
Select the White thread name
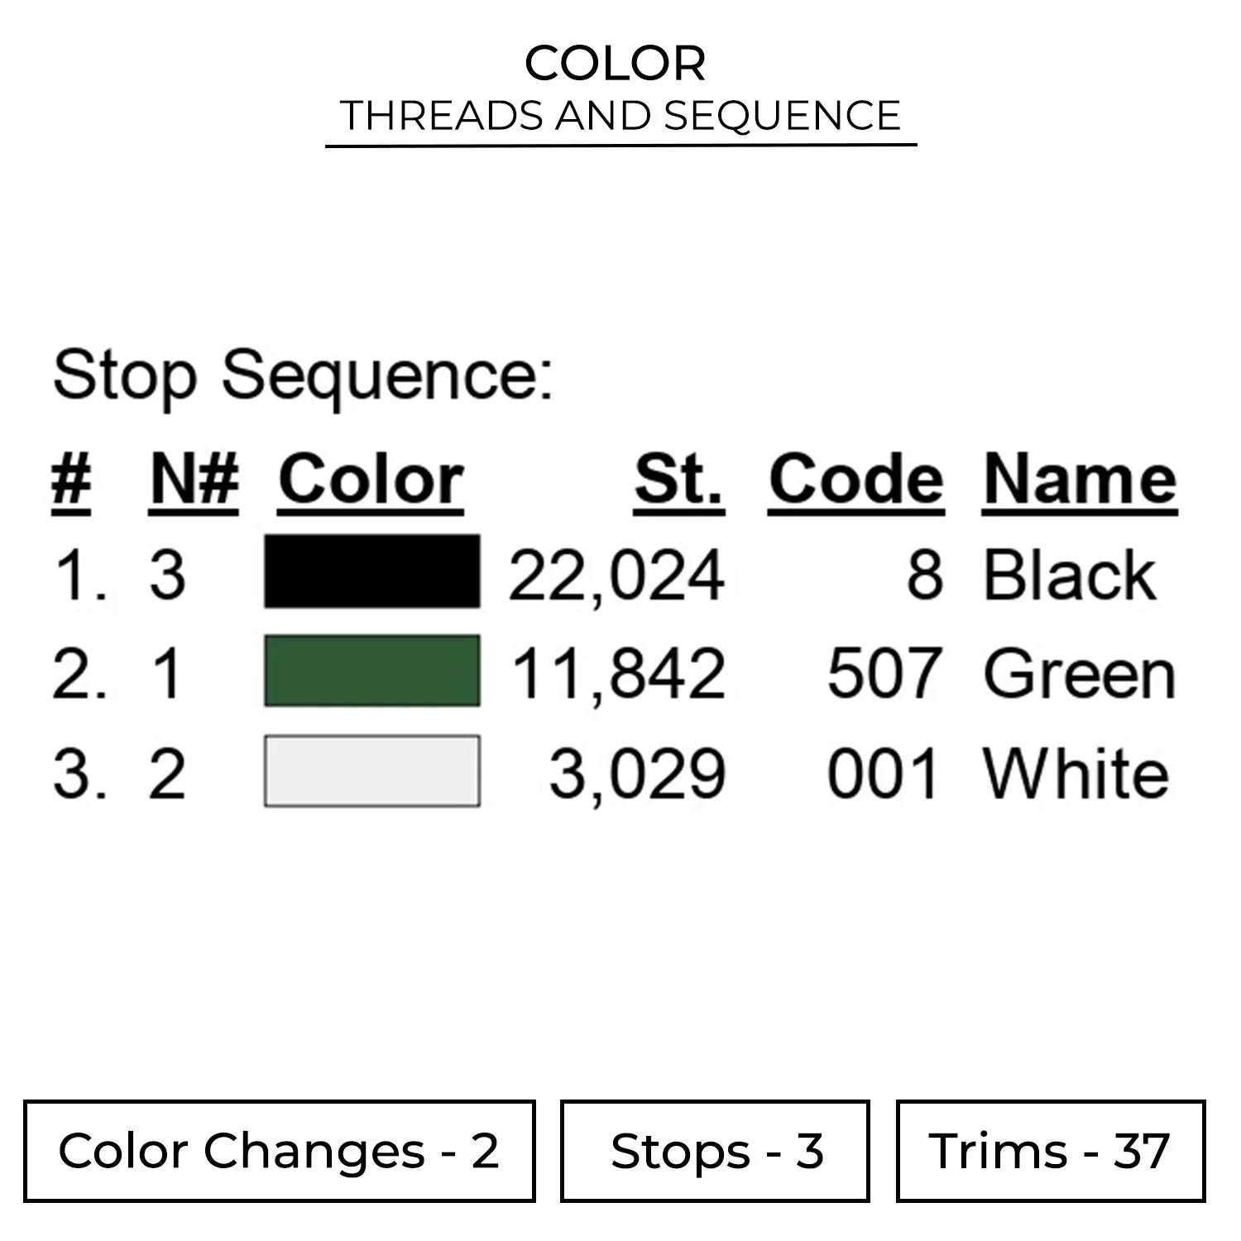click(x=1076, y=774)
